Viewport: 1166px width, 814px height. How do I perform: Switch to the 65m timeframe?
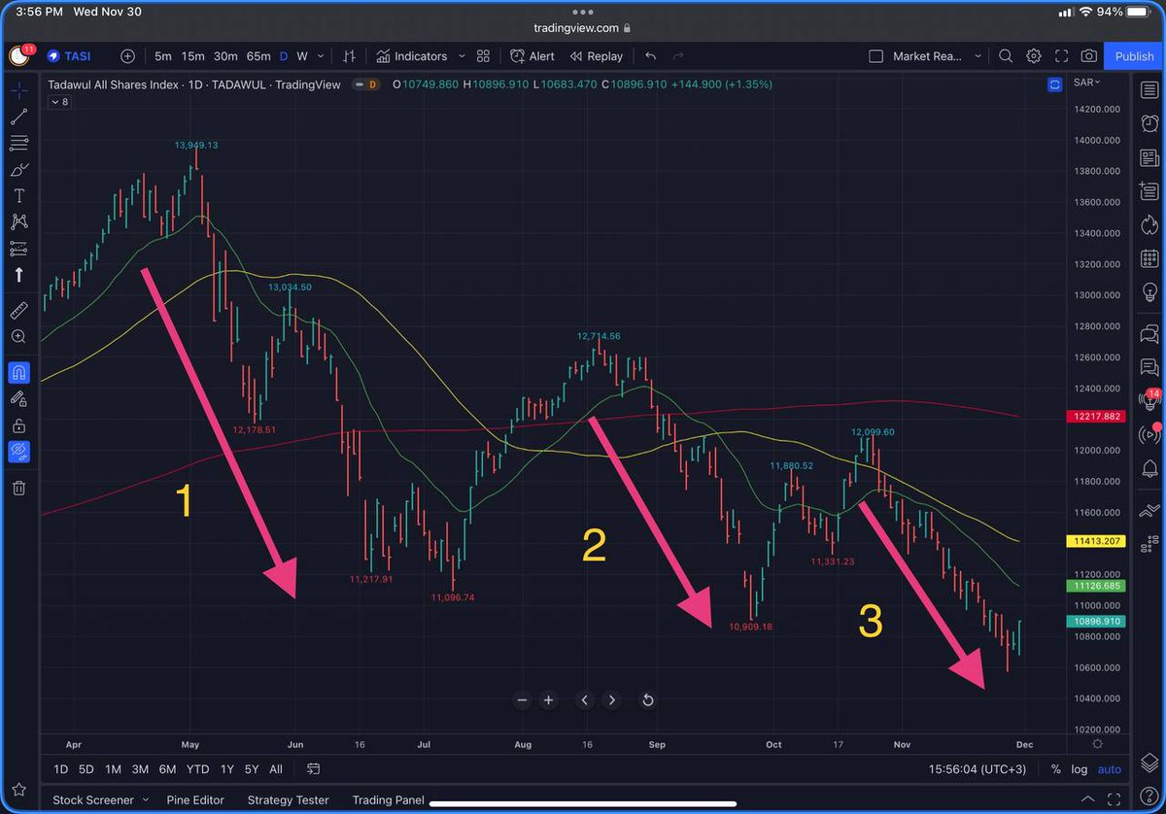[258, 56]
